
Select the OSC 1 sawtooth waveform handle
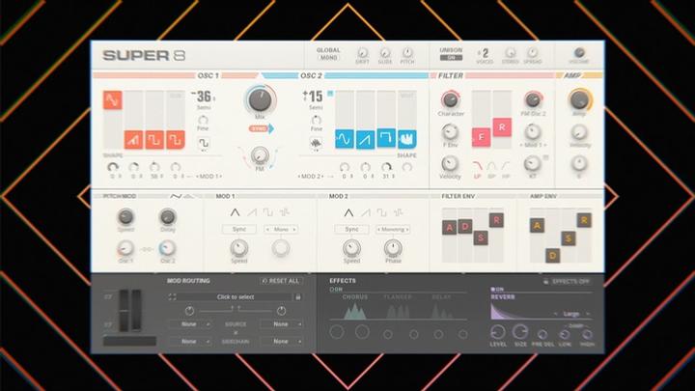click(133, 140)
